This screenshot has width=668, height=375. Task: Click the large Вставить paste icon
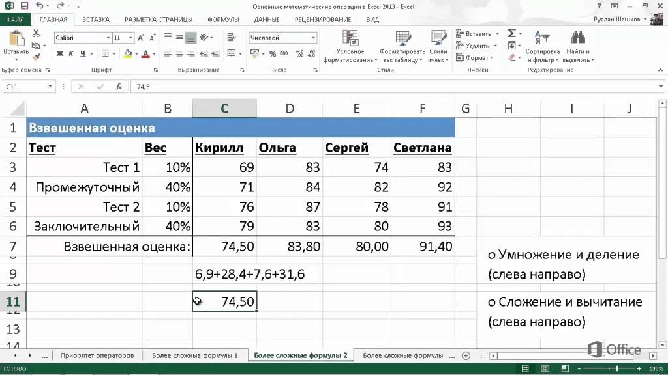coord(16,38)
